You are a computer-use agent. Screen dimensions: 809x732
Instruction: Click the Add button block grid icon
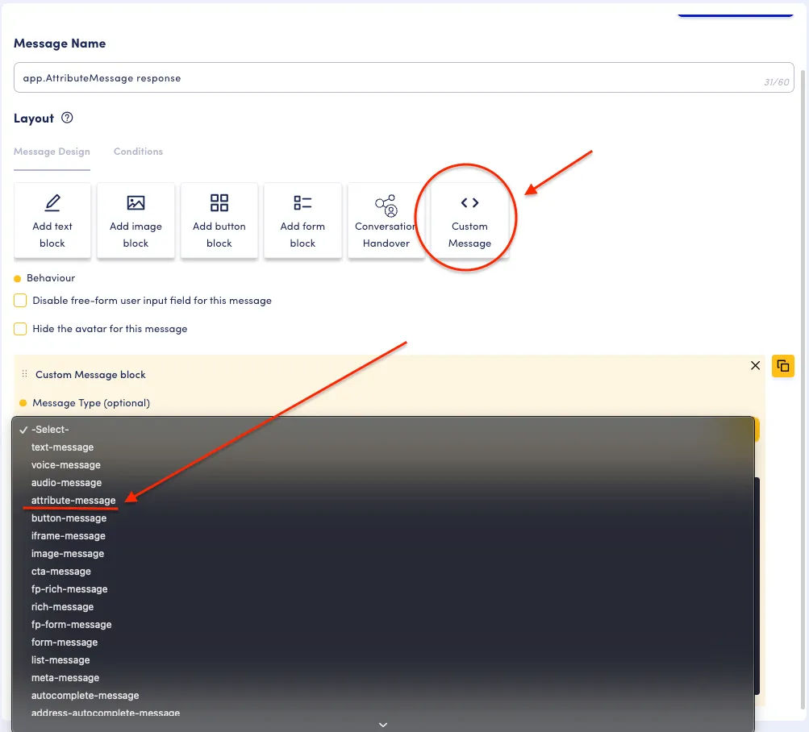(219, 202)
